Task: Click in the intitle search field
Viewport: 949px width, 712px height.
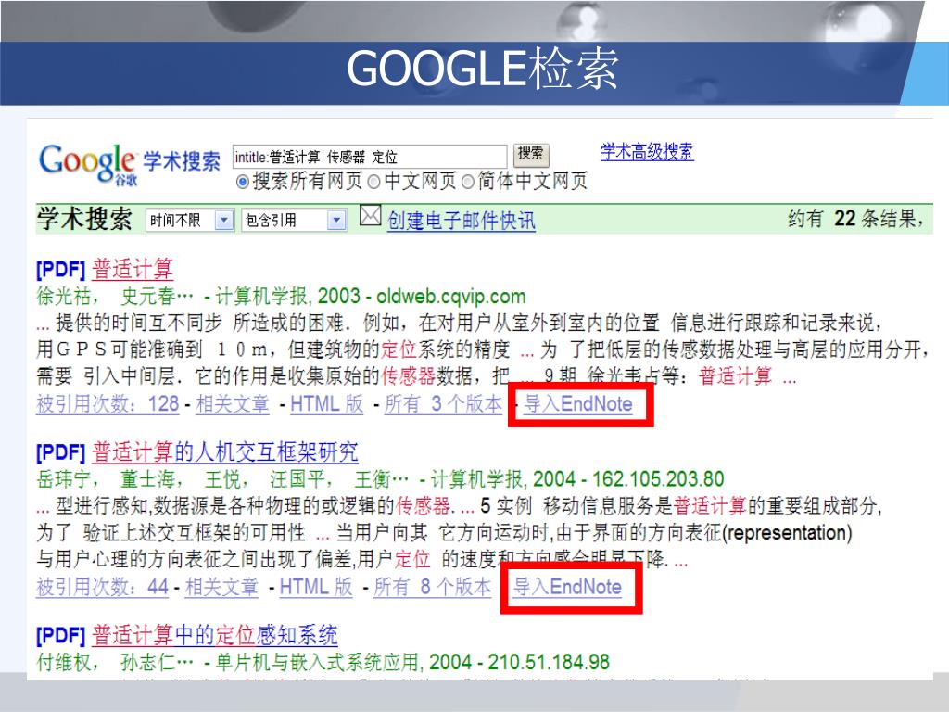Action: [369, 157]
